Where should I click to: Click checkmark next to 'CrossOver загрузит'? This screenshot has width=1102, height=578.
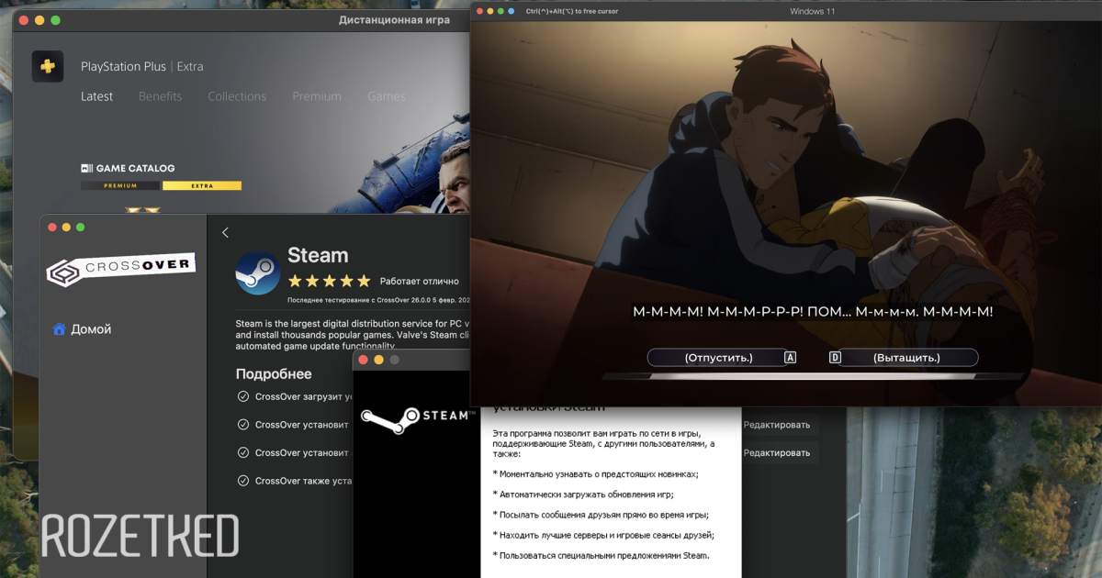click(243, 396)
